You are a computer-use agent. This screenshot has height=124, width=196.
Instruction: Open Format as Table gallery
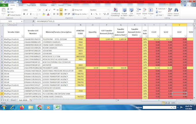(124, 12)
